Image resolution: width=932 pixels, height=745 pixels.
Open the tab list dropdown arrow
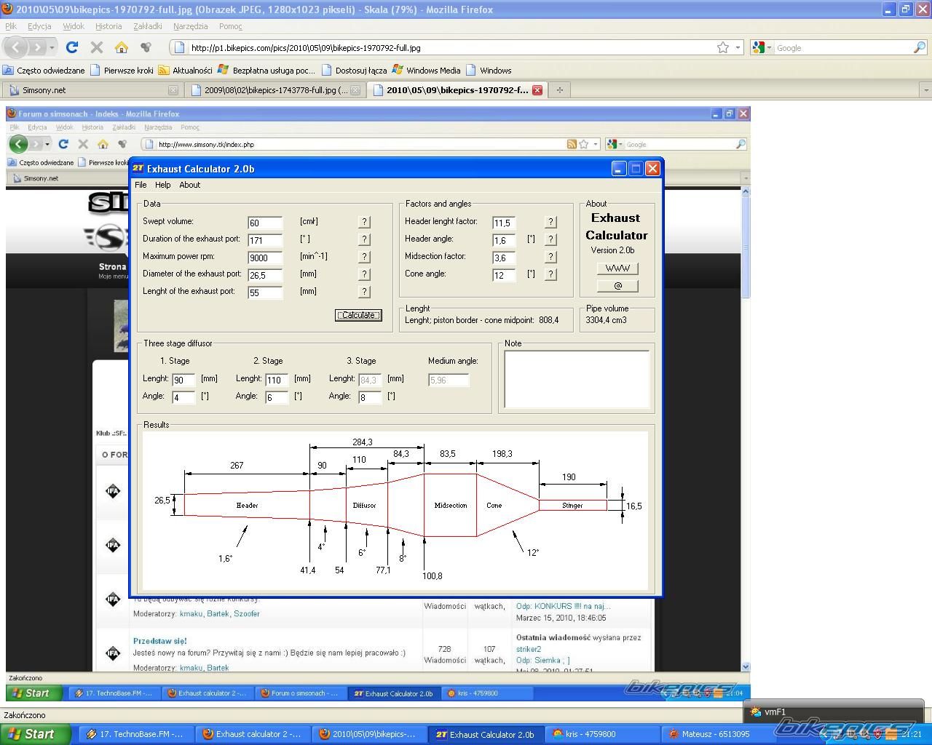[x=925, y=90]
